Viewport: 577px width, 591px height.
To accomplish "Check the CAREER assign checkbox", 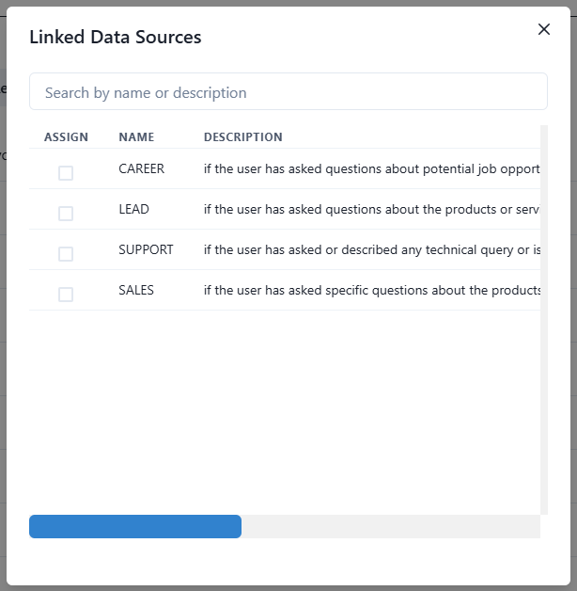I will pos(66,173).
